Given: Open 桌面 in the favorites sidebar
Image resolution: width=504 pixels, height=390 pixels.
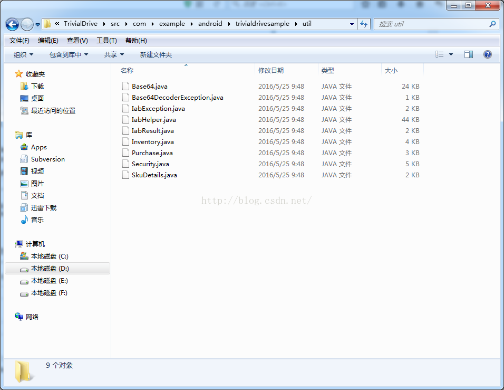Looking at the screenshot, I should click(x=37, y=99).
